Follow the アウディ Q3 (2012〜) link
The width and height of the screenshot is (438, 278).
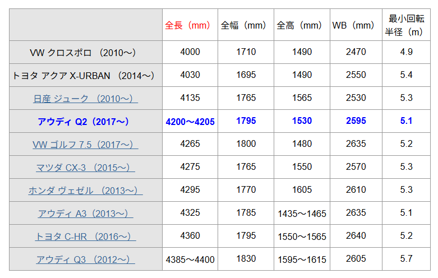coord(85,260)
